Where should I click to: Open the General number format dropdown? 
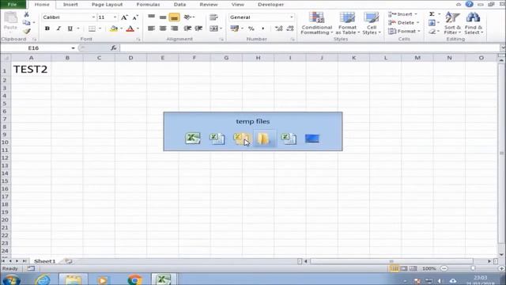click(x=292, y=17)
